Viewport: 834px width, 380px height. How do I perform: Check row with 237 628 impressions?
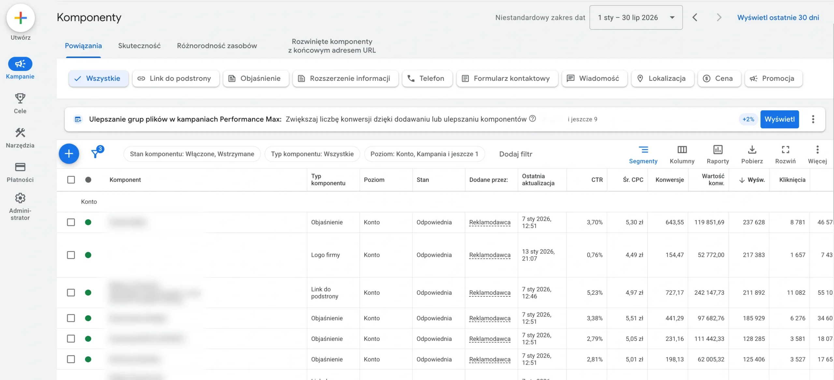pos(71,222)
